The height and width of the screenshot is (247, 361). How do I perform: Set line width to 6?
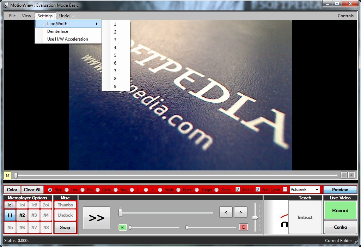point(116,63)
